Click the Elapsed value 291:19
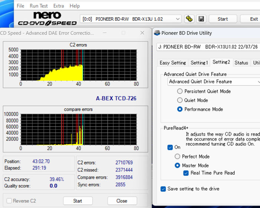The width and height of the screenshot is (260, 208). click(x=39, y=168)
